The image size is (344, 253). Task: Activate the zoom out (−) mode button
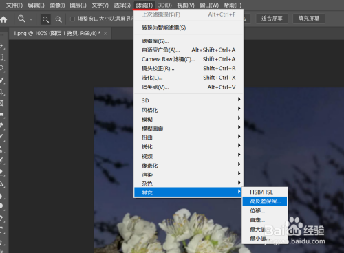[58, 19]
